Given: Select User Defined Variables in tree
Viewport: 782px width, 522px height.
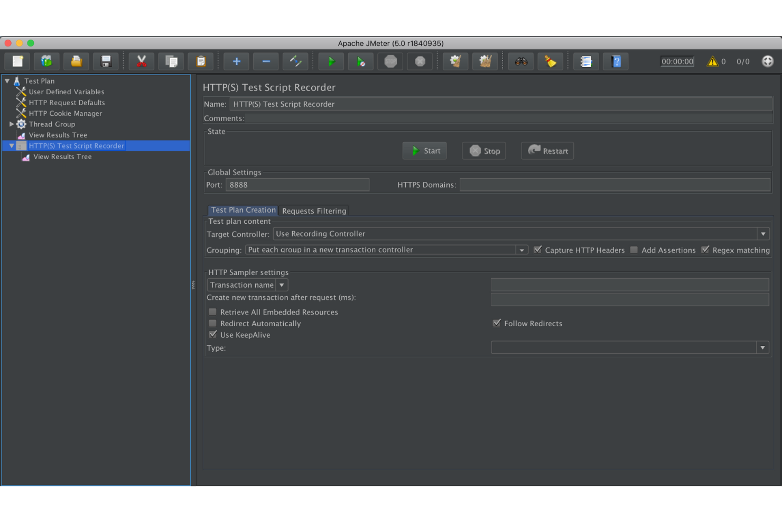Looking at the screenshot, I should tap(67, 91).
